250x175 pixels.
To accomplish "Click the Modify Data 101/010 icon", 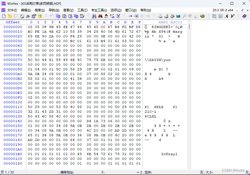I will [x=82, y=16].
